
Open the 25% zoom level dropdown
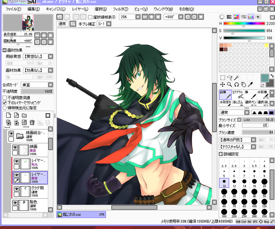[138, 17]
